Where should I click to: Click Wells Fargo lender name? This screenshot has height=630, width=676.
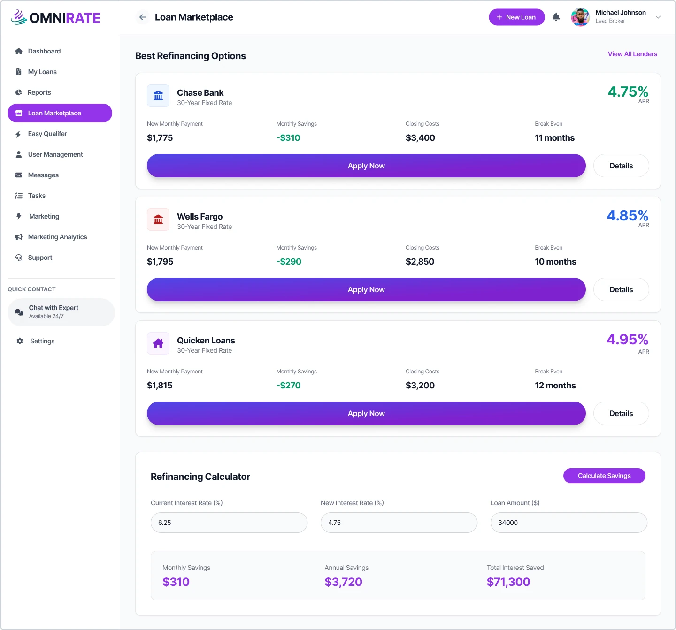point(200,217)
